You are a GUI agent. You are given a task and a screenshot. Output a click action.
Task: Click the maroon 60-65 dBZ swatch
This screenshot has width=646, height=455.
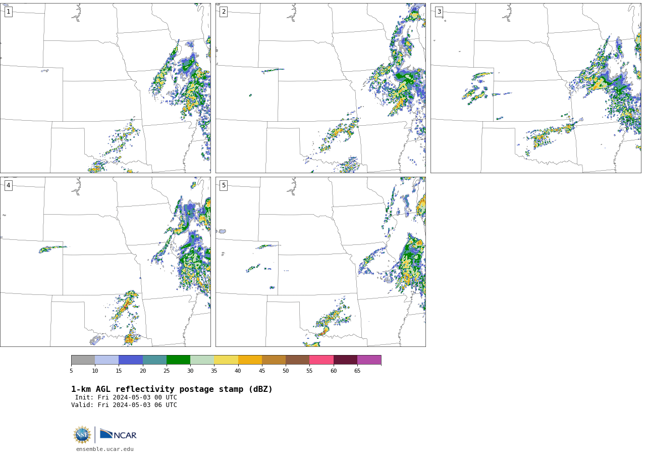345,360
